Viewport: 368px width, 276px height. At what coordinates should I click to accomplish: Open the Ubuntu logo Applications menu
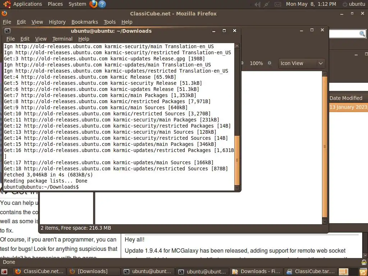7,4
